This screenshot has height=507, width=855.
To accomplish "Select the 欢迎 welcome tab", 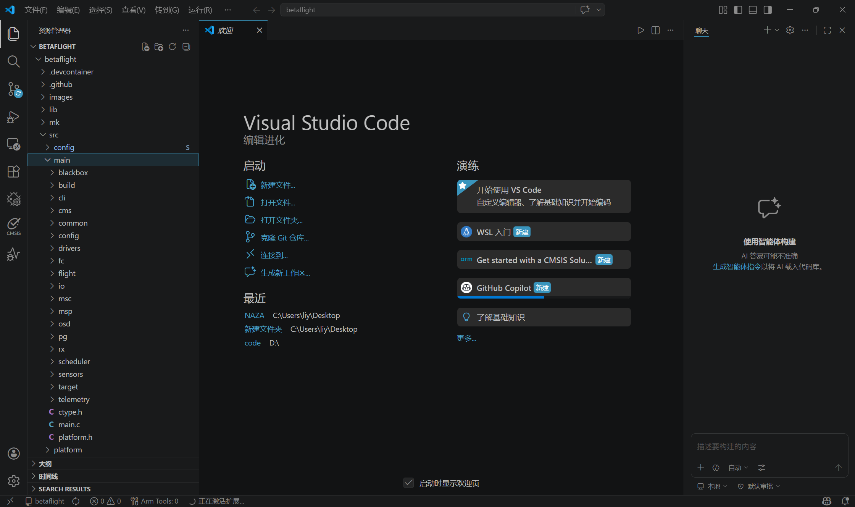I will point(234,30).
